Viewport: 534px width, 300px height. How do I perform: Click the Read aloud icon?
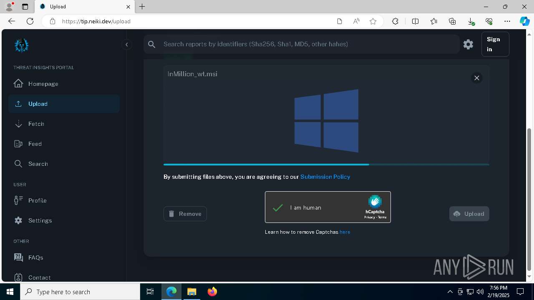coord(356,21)
